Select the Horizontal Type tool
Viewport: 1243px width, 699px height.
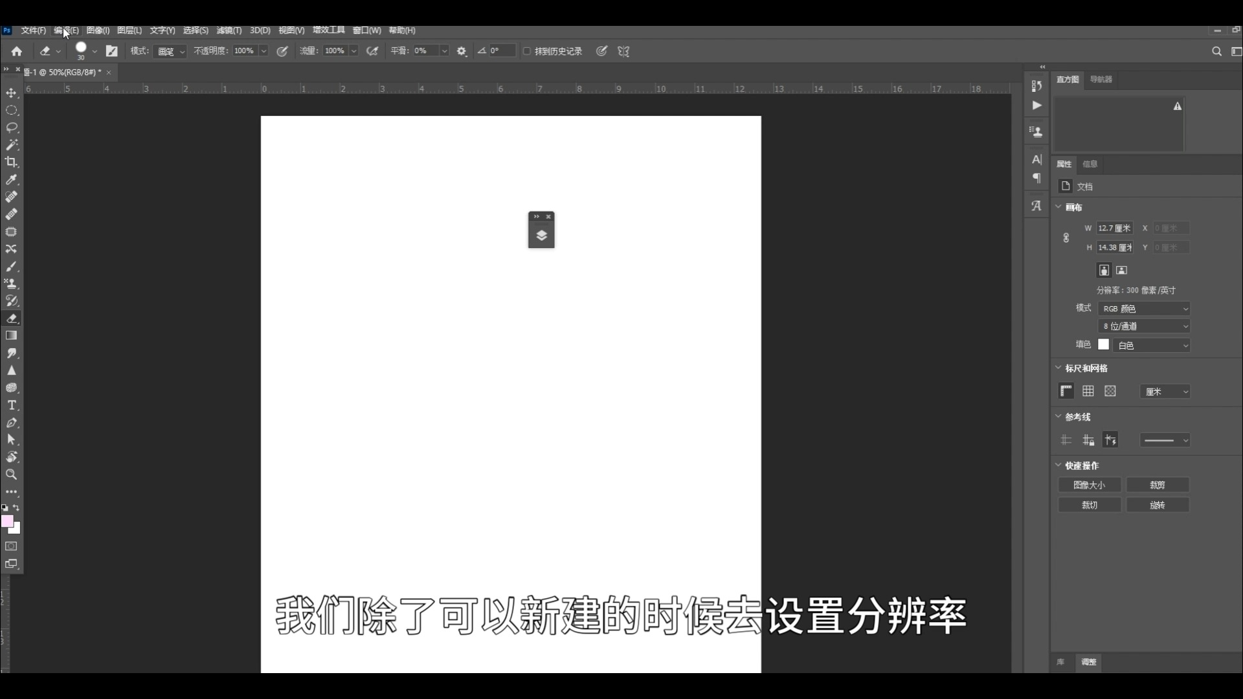tap(12, 405)
